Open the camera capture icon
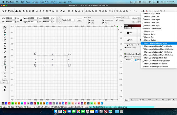The image size is (177, 115). (x=53, y=11)
